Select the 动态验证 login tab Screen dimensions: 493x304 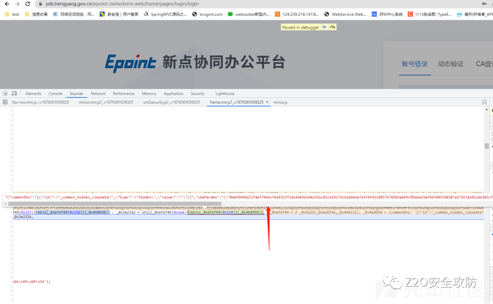pos(451,64)
